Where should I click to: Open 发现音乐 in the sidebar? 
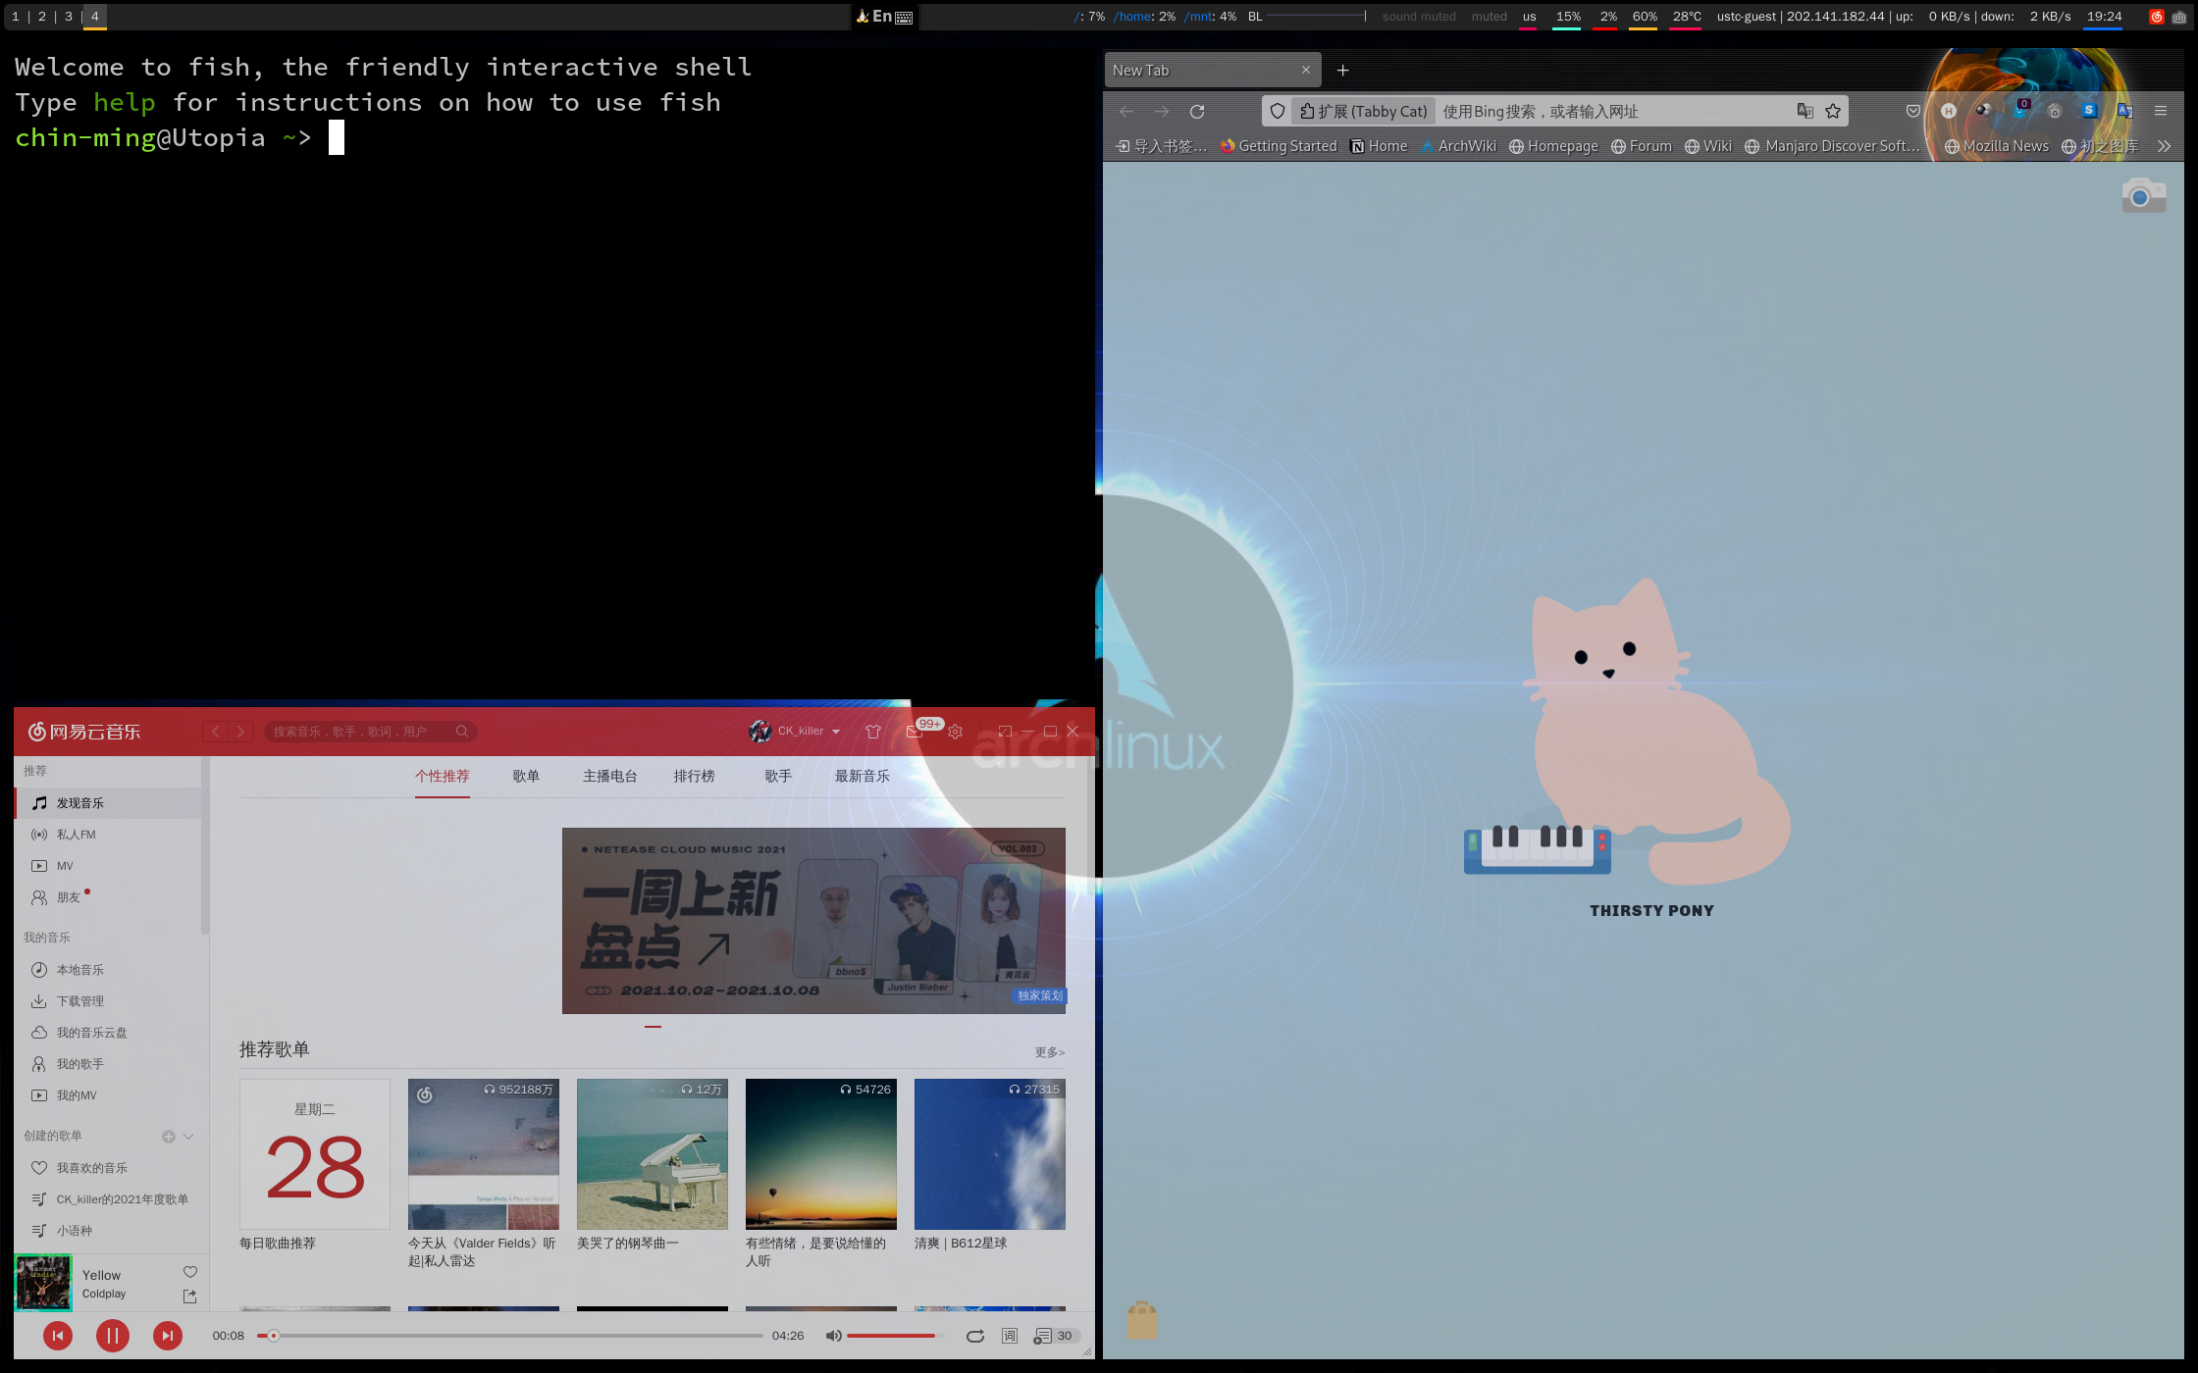click(x=108, y=803)
